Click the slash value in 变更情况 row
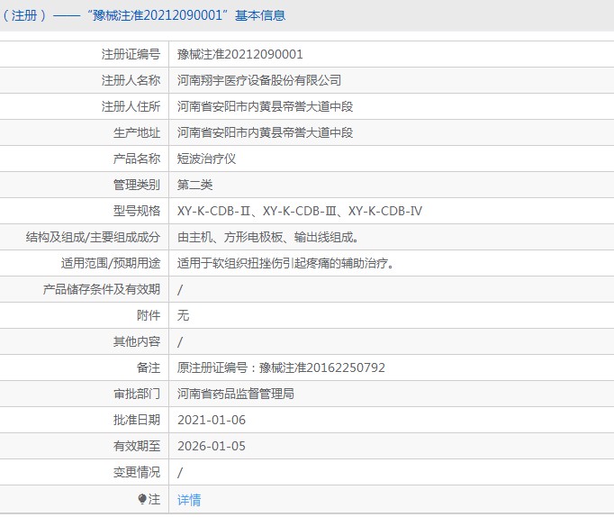Screen dimensions: 614x517 click(x=180, y=473)
